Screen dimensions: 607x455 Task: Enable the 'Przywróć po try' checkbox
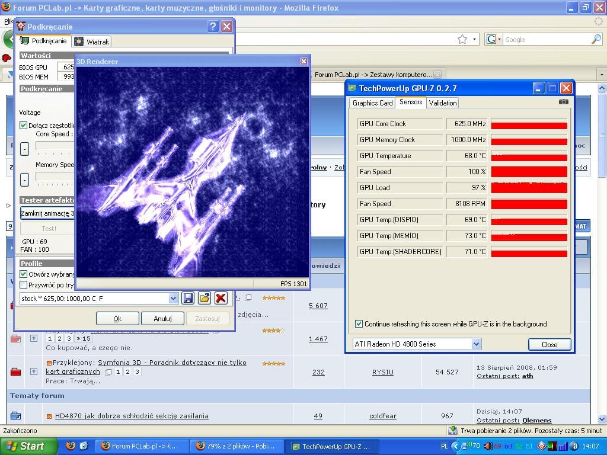tap(24, 285)
